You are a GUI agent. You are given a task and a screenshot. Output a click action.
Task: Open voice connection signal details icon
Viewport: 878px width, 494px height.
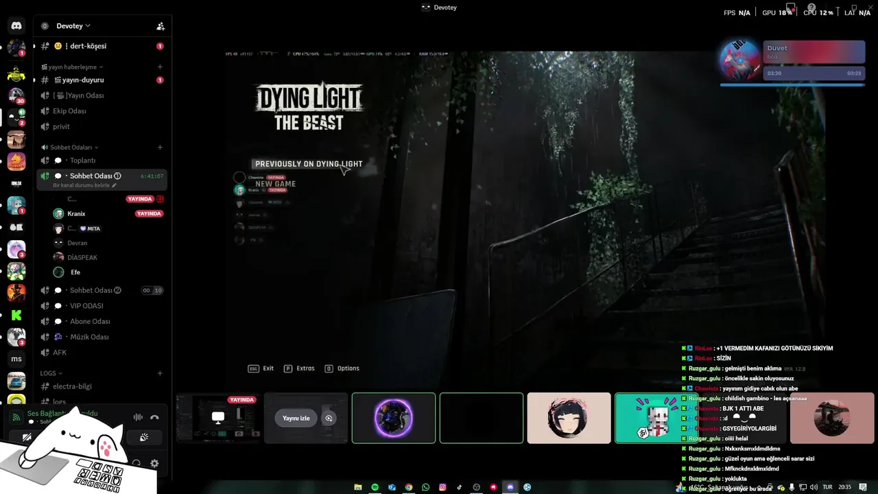[16, 417]
